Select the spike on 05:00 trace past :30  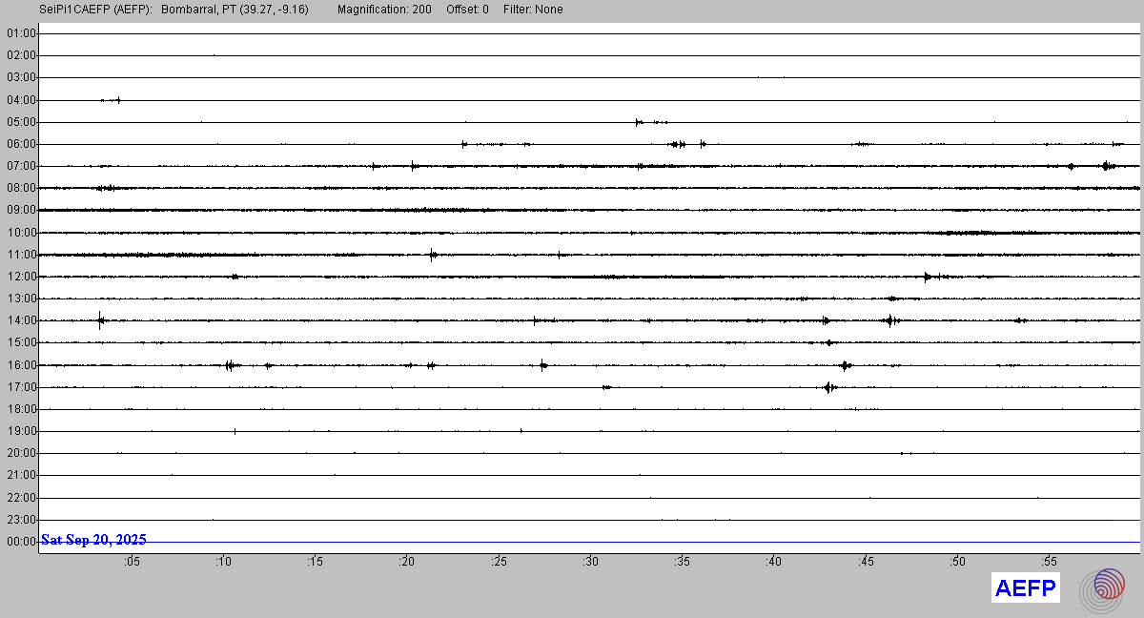639,121
